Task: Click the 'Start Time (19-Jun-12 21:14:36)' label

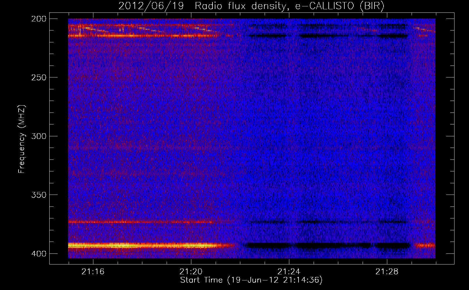Action: [x=251, y=280]
